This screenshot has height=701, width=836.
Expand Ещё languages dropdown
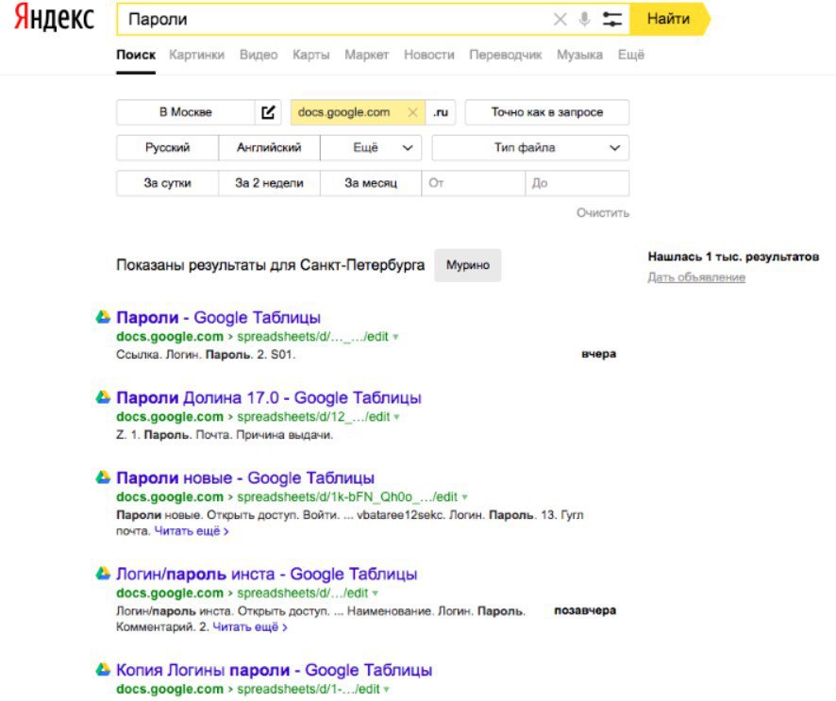pos(371,148)
